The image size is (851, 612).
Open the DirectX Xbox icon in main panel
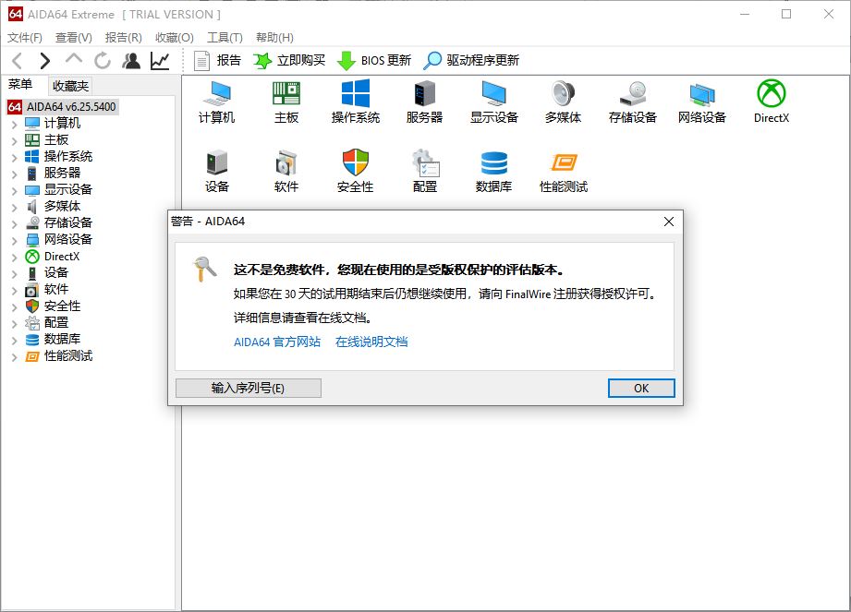(772, 102)
